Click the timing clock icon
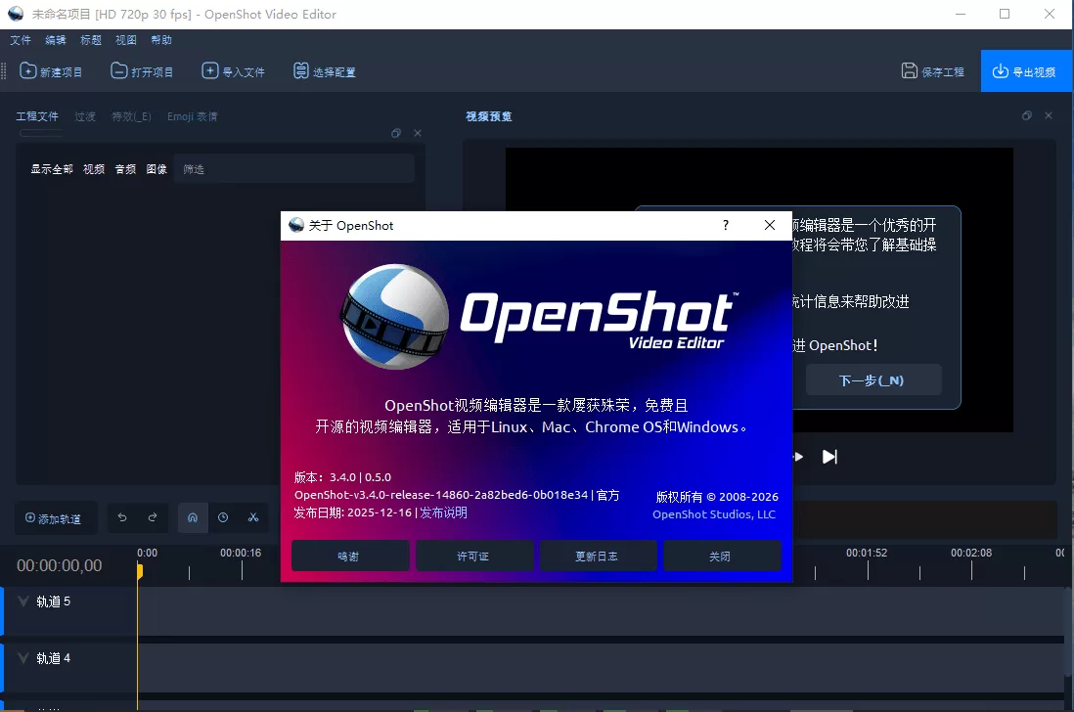The height and width of the screenshot is (712, 1074). 223,517
